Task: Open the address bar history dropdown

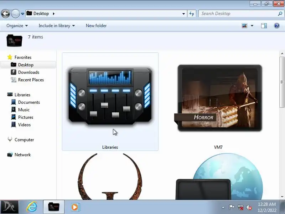Action: point(183,14)
